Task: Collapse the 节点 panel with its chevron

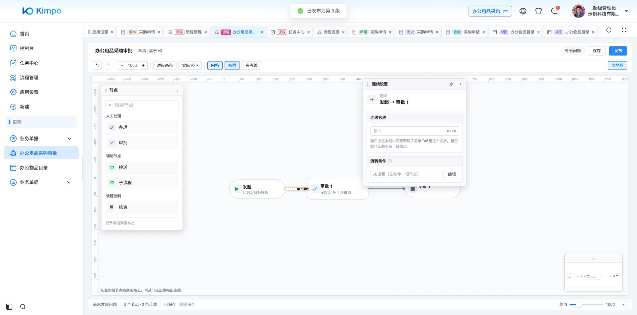Action: 177,91
